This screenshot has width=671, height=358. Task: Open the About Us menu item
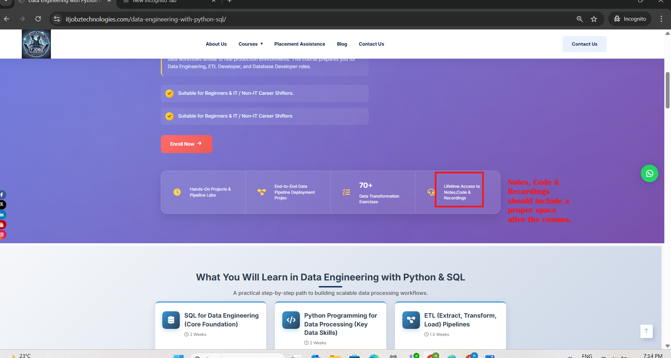pos(216,44)
